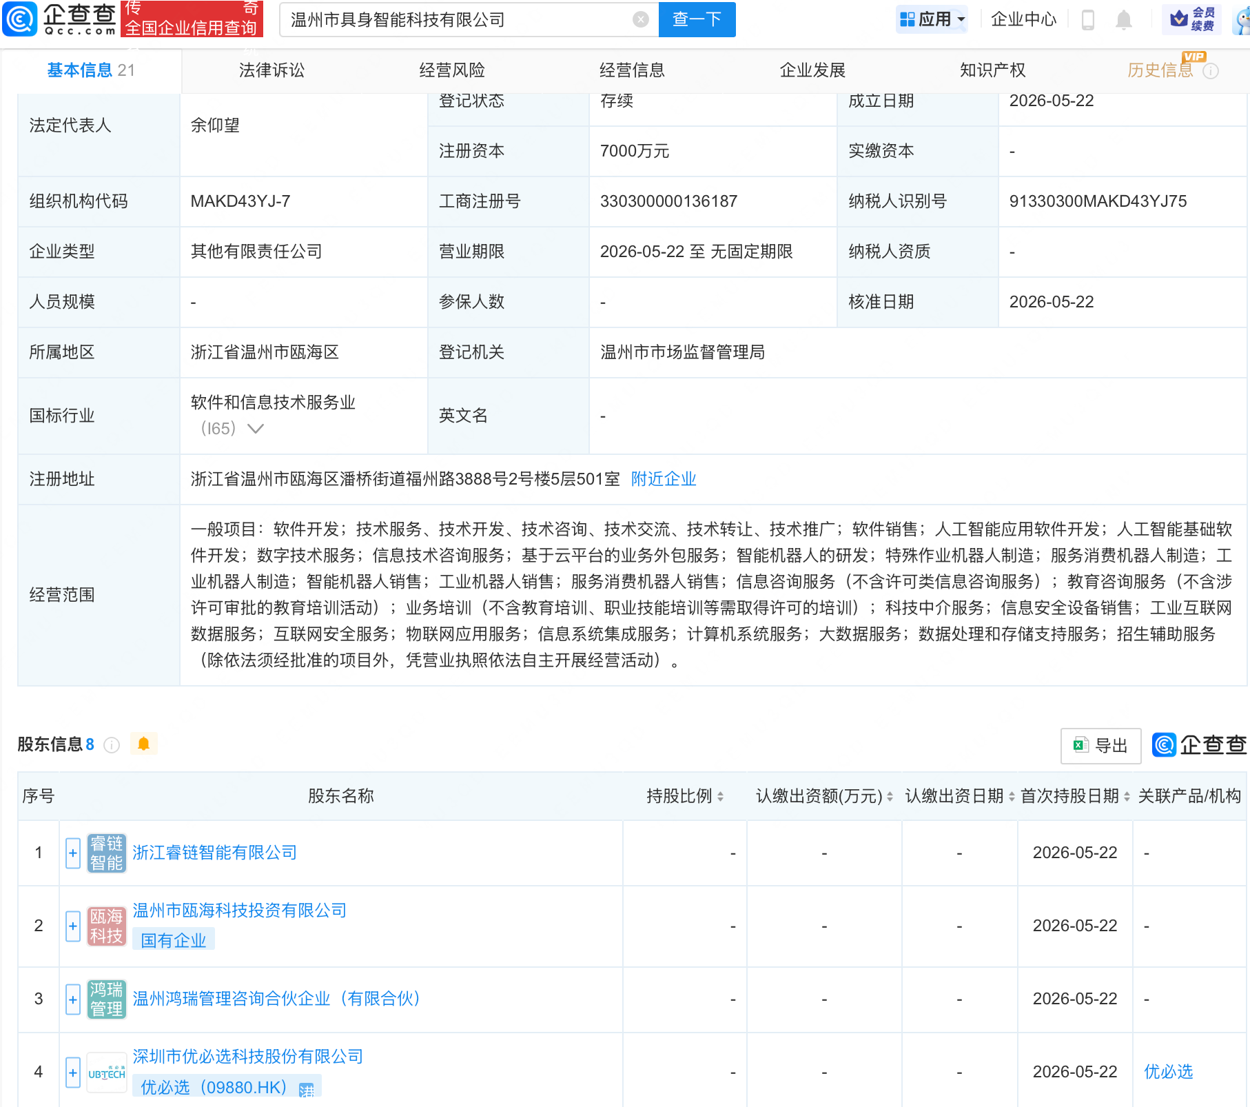Open 企业中心

coord(1023,19)
